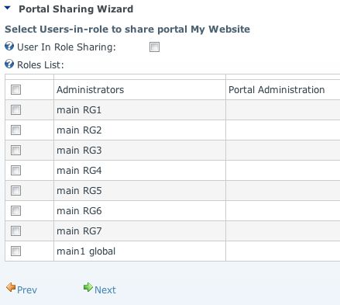The height and width of the screenshot is (305, 340).
Task: Click help icon beside User In Role Sharing
Action: tap(9, 47)
